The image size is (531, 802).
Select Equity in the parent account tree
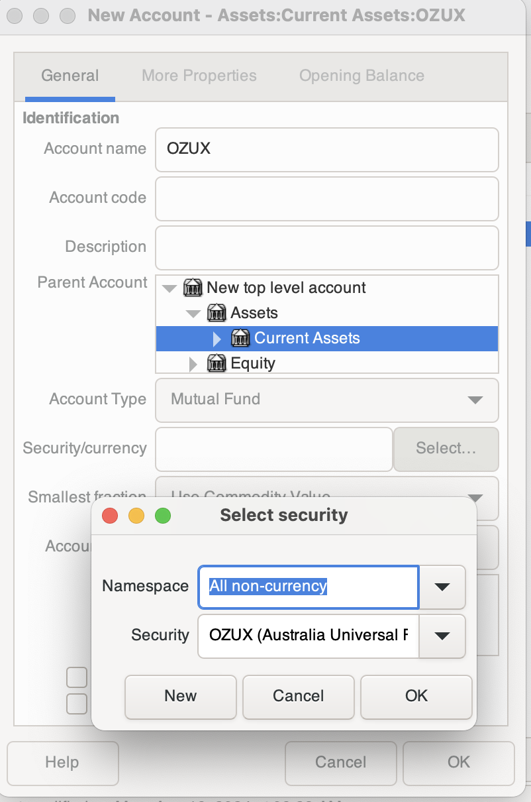(x=326, y=363)
